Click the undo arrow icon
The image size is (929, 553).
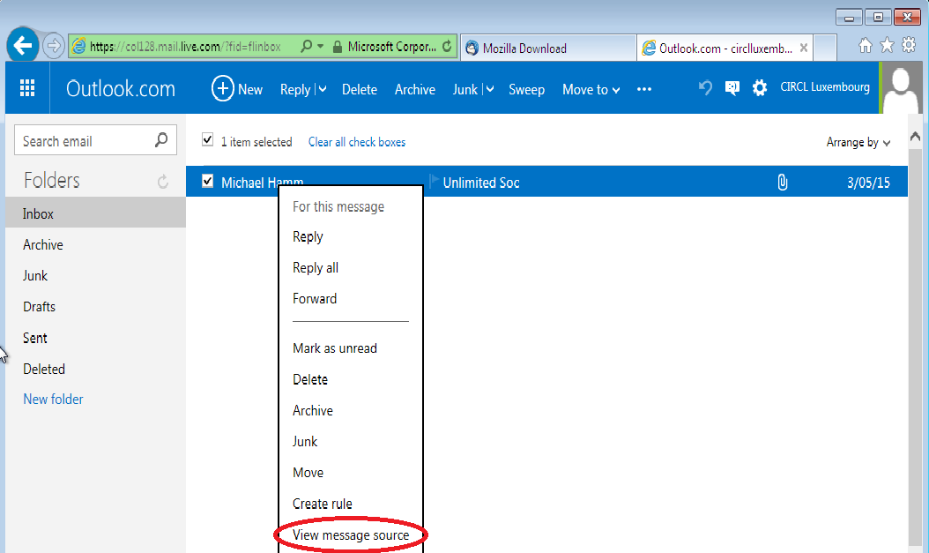pyautogui.click(x=704, y=88)
